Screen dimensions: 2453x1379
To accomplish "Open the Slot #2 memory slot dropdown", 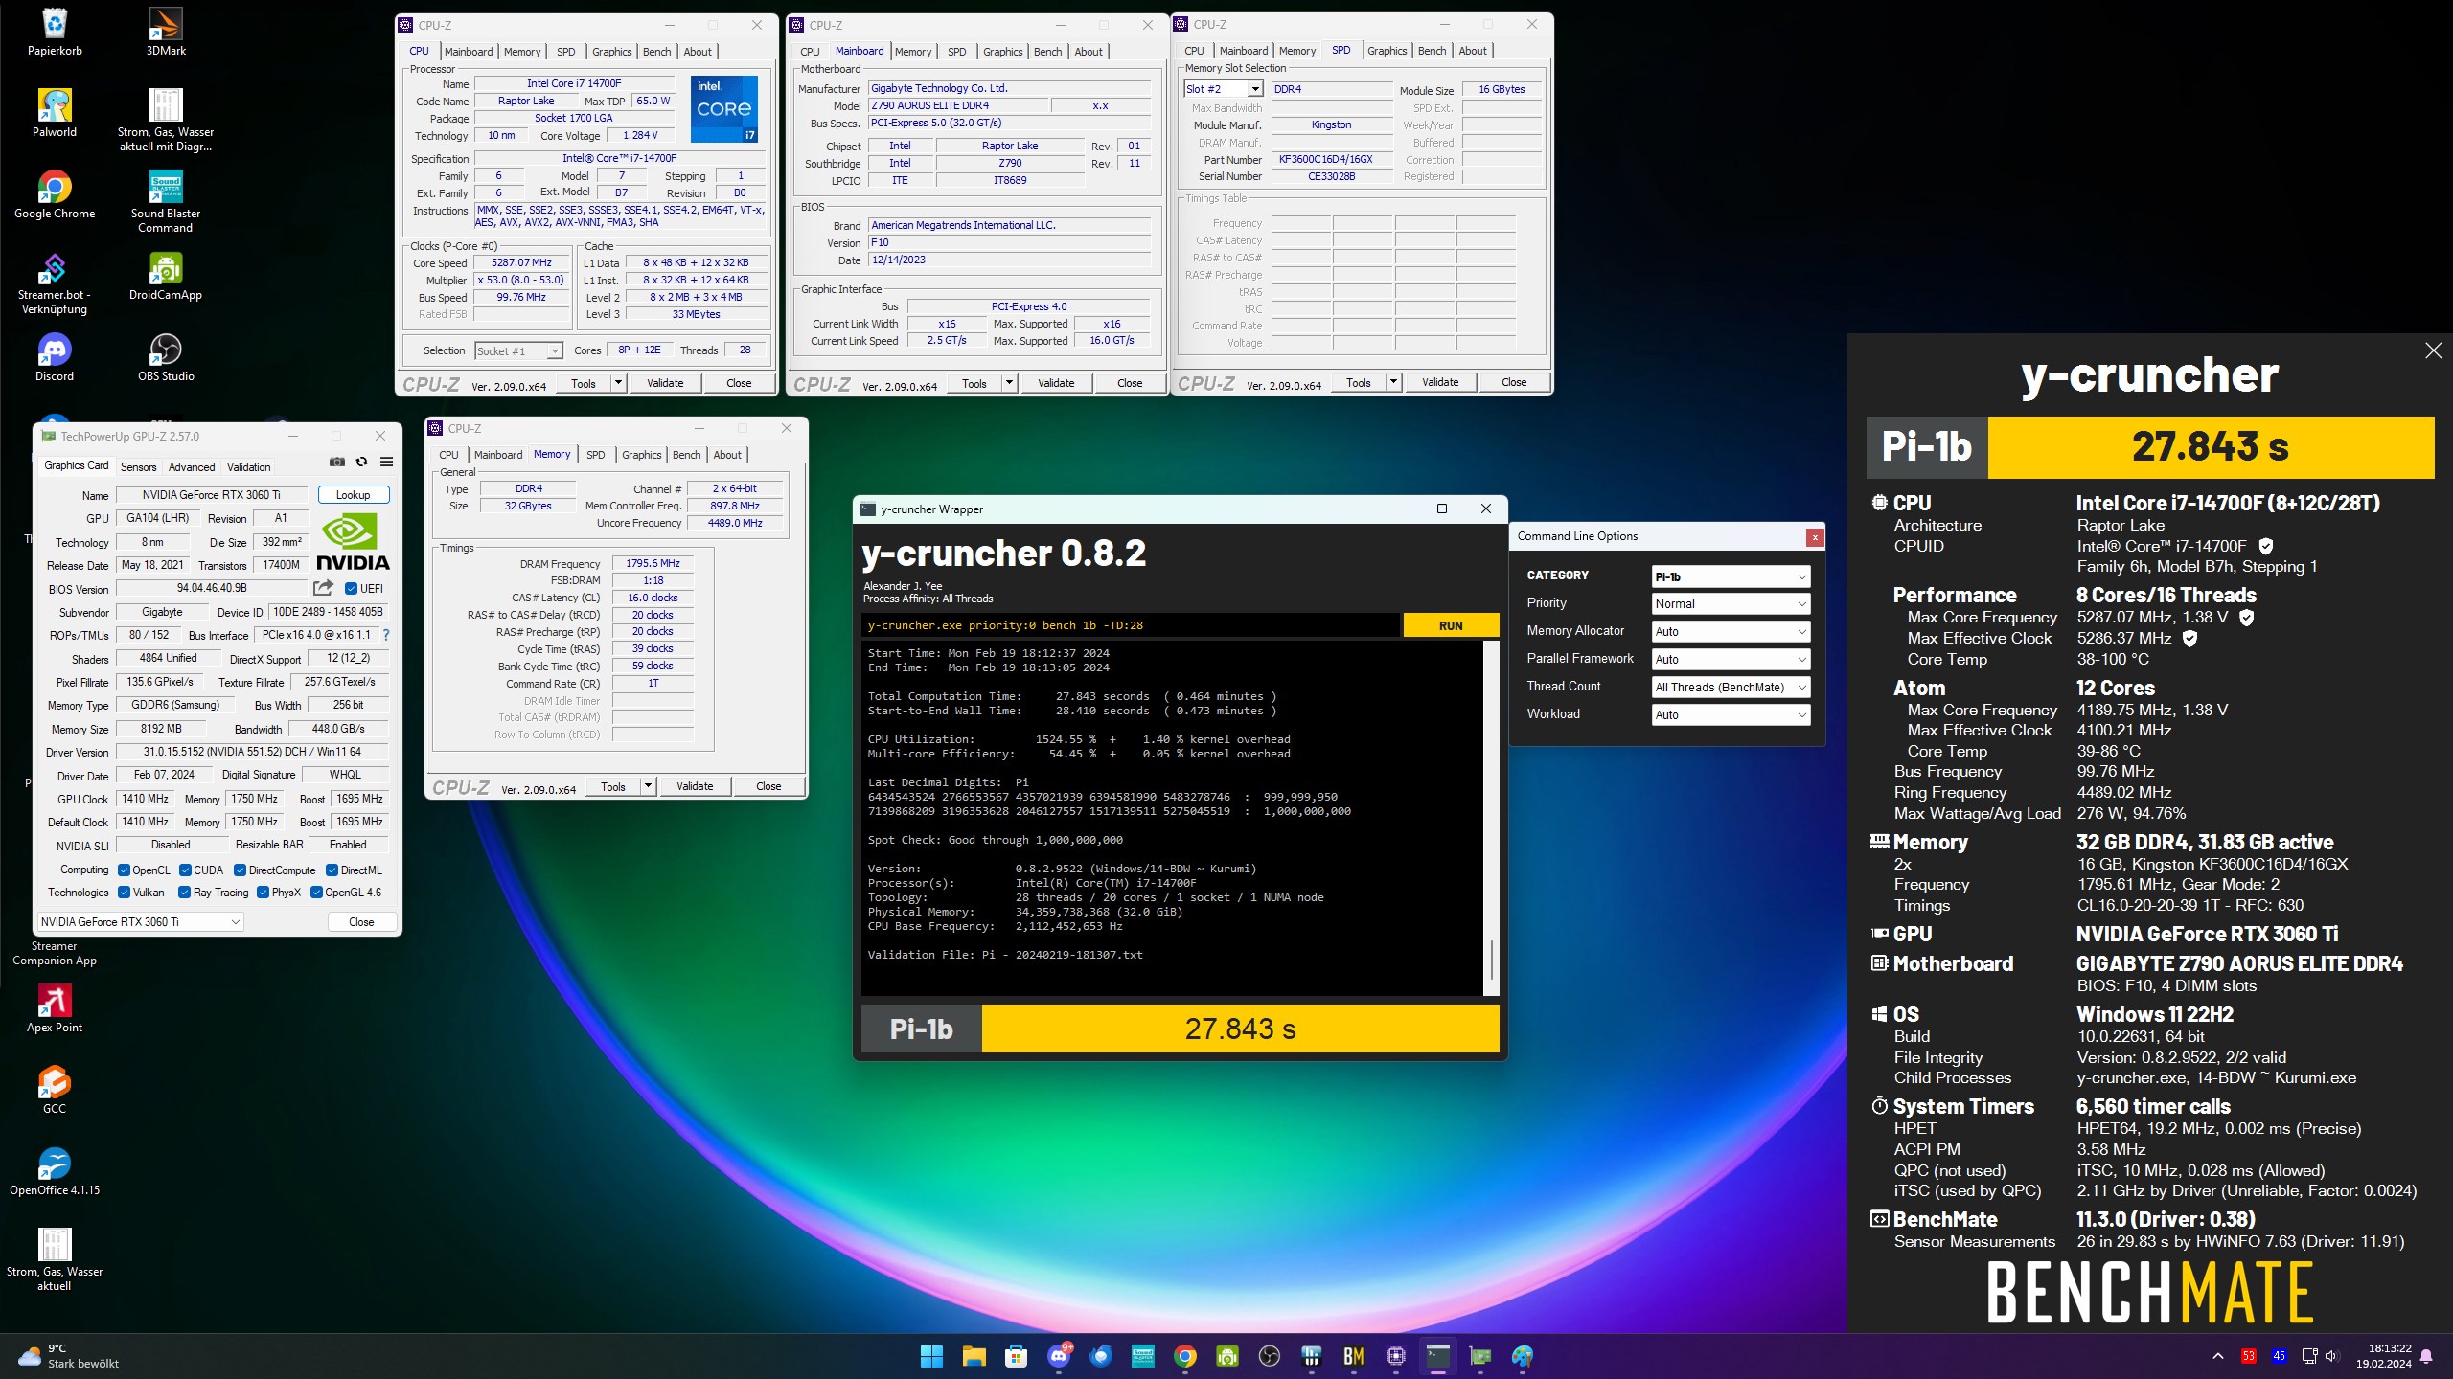I will [1224, 89].
